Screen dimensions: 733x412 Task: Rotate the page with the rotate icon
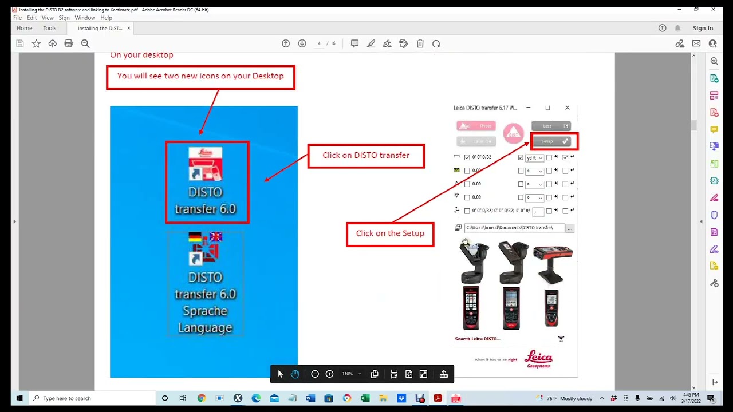click(436, 43)
